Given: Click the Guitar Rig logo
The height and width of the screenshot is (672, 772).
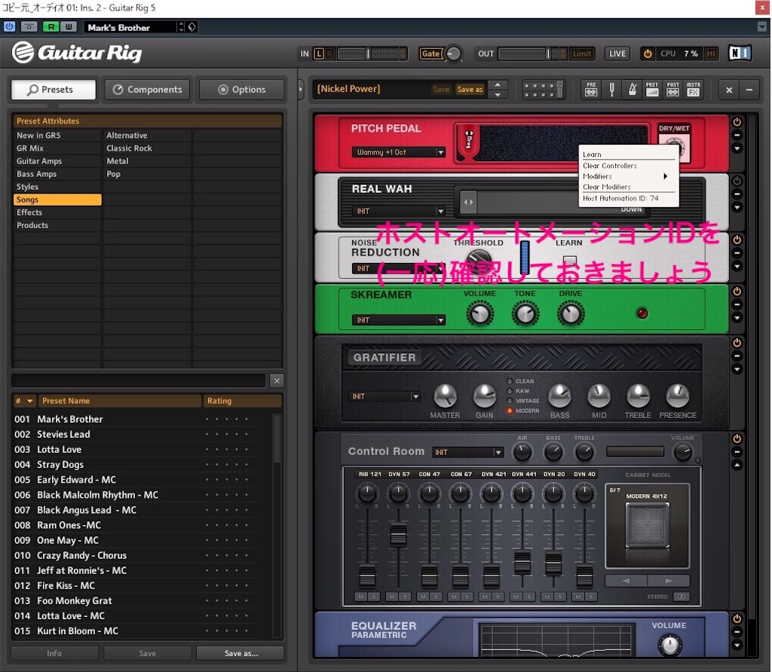Looking at the screenshot, I should coord(78,52).
